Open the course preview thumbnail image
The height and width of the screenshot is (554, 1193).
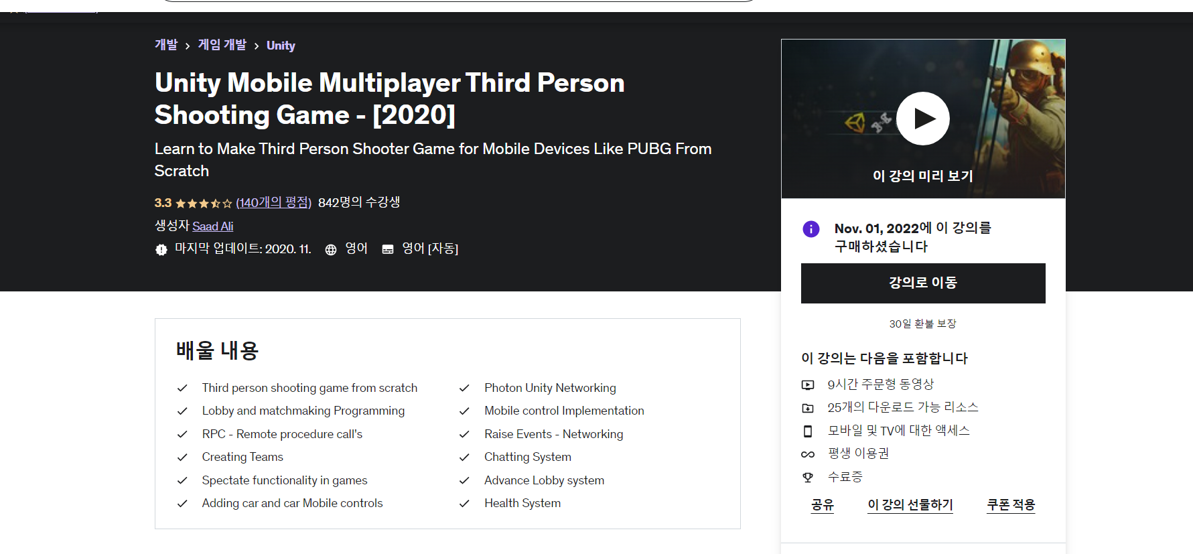click(x=923, y=119)
